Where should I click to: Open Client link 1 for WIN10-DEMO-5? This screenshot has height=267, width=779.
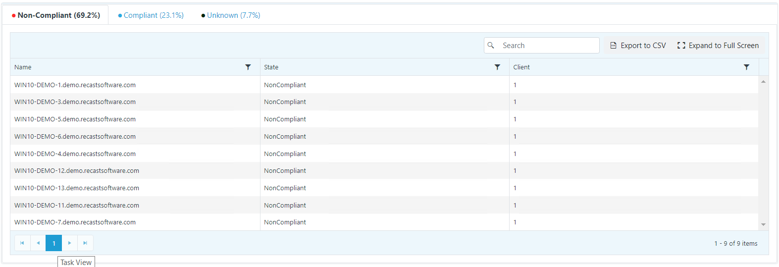pos(515,119)
